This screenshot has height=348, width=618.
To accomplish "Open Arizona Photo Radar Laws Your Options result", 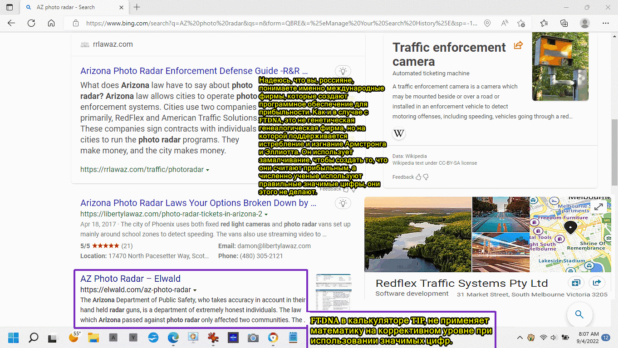I will [x=198, y=203].
